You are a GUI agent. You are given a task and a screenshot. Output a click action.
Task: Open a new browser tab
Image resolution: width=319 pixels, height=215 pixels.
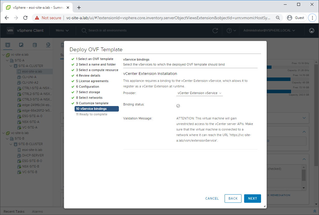click(x=79, y=8)
